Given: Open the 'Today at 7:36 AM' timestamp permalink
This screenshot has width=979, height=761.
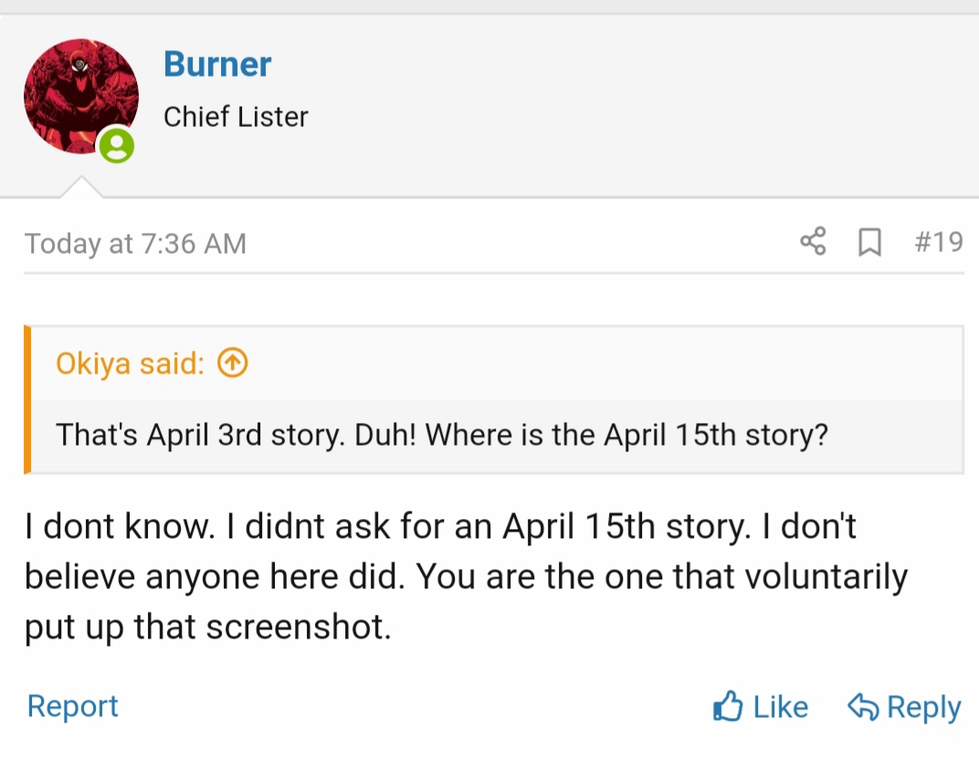Looking at the screenshot, I should 135,244.
